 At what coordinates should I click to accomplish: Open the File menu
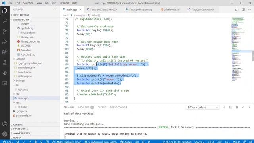click(10, 3)
